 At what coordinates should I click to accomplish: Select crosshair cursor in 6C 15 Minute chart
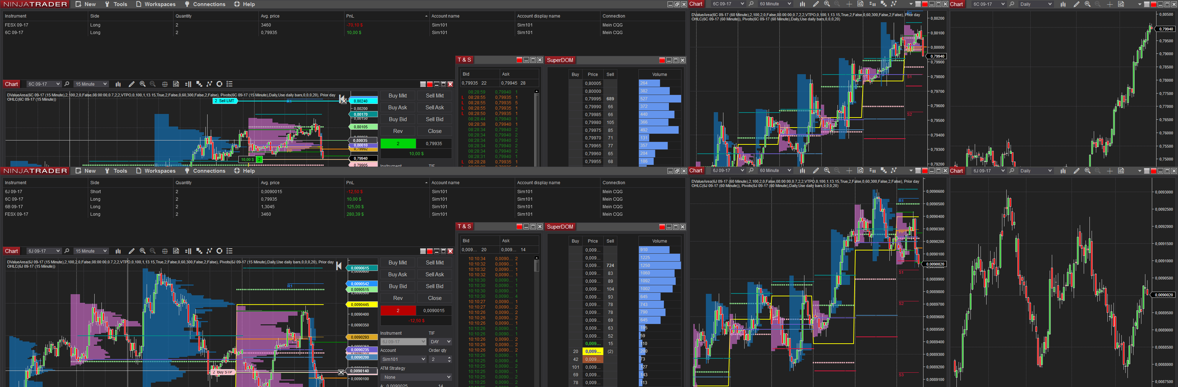[x=165, y=84]
